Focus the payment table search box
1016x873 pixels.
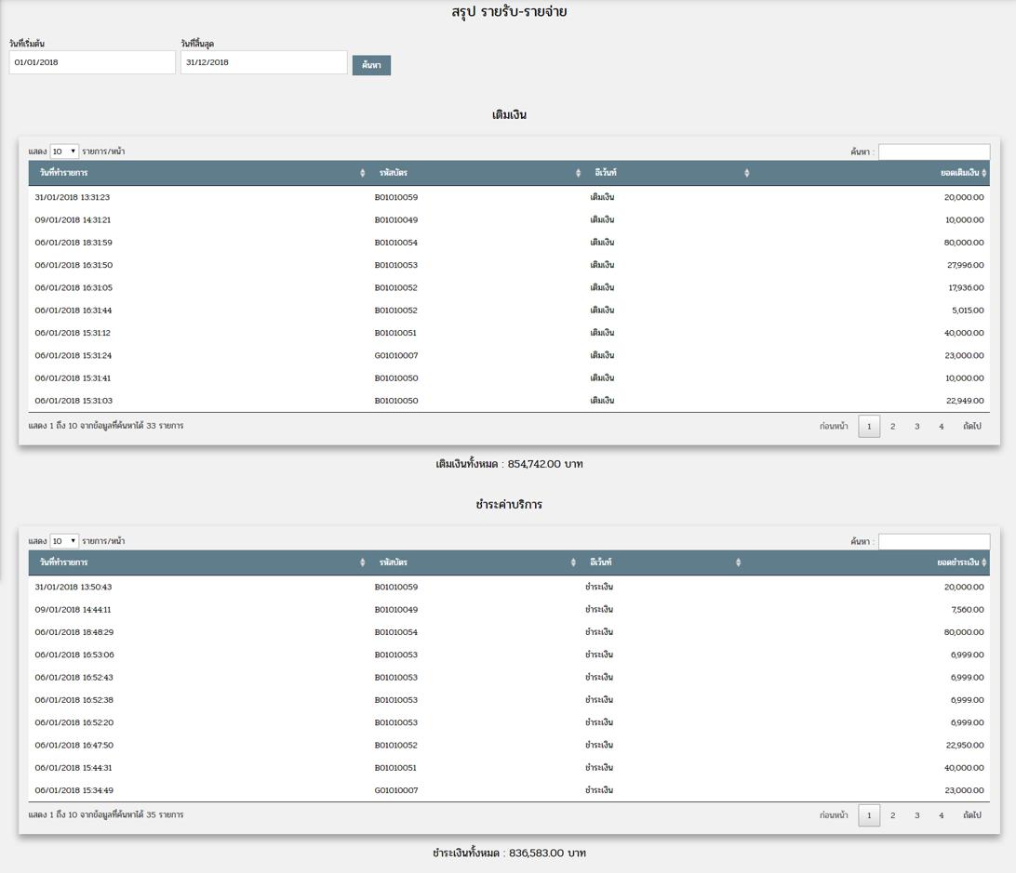pos(933,541)
